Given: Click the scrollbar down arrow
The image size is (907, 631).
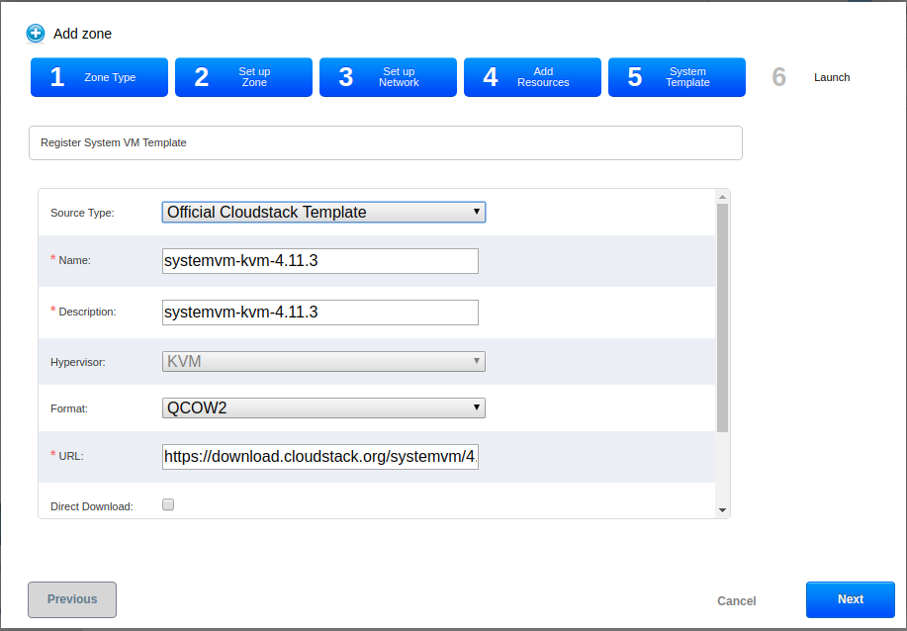Looking at the screenshot, I should 722,510.
